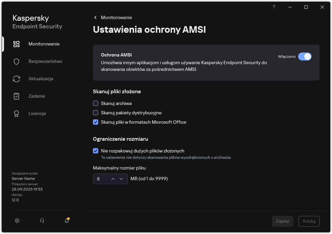Click the maximum file size input field
The height and width of the screenshot is (234, 332).
(101, 179)
